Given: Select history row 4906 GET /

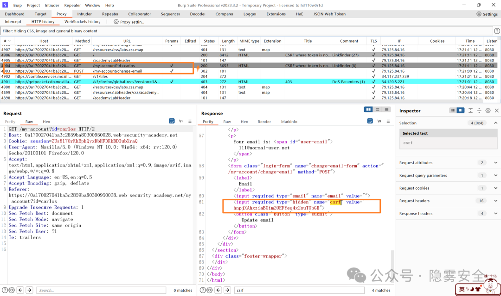Looking at the screenshot, I should pyautogui.click(x=249, y=55).
